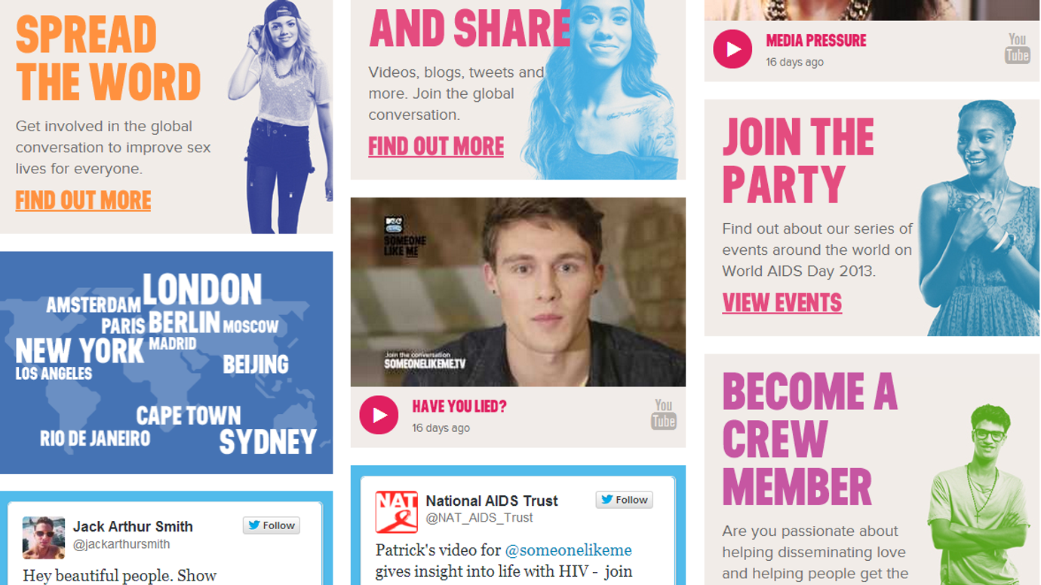
Task: Open the Join the Party heading
Action: (x=798, y=161)
